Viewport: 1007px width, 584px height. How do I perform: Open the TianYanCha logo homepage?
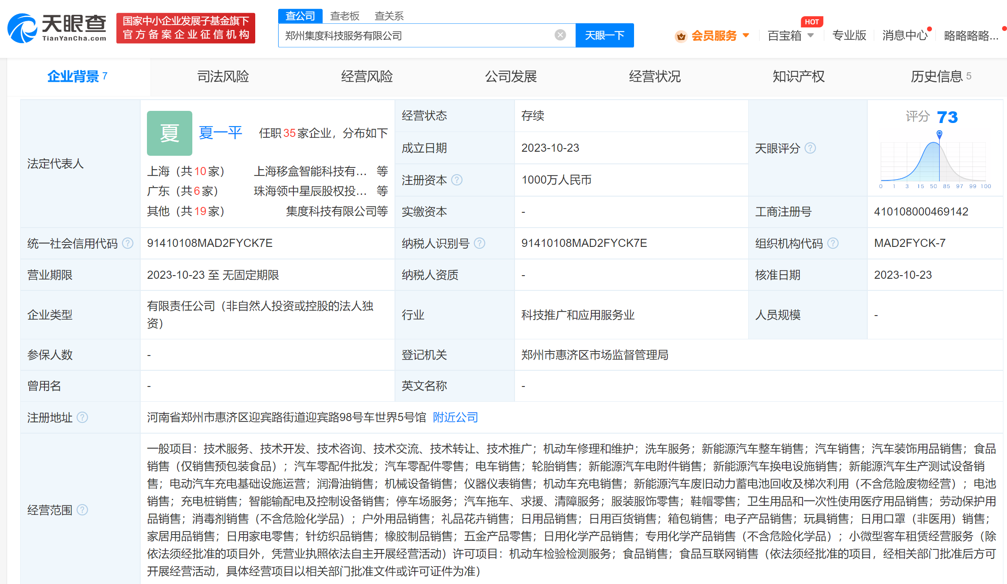click(x=57, y=28)
